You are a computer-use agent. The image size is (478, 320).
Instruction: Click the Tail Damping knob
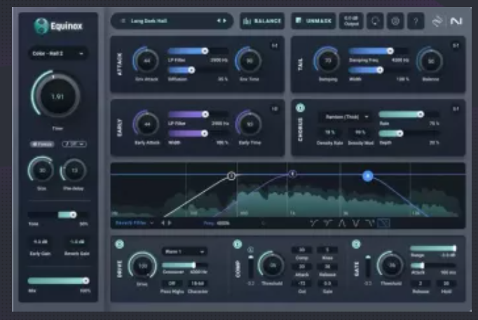coord(328,61)
